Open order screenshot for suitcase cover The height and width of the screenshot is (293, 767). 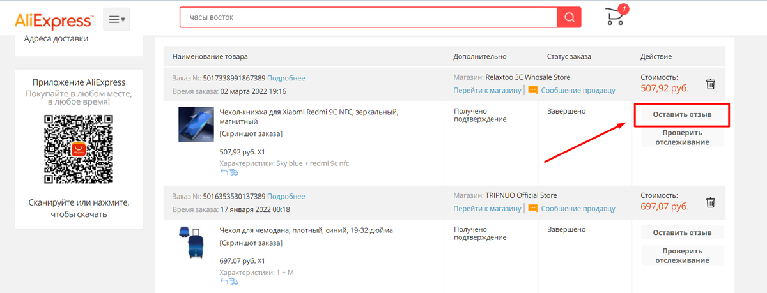(x=251, y=243)
